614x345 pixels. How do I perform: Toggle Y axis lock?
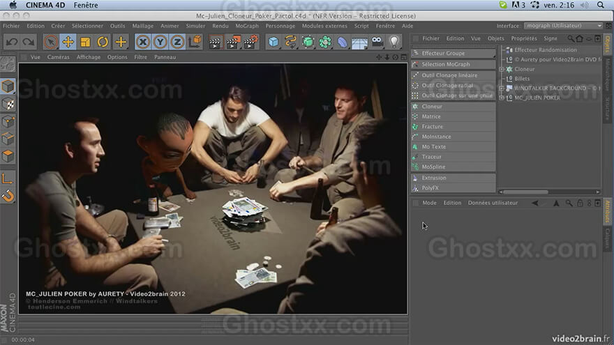tap(160, 42)
